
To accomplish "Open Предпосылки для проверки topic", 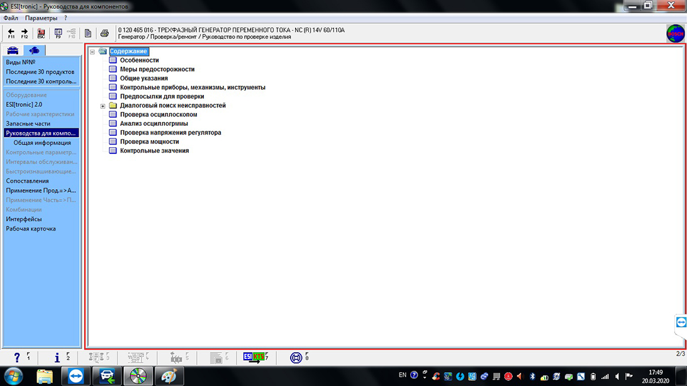I will tap(162, 96).
